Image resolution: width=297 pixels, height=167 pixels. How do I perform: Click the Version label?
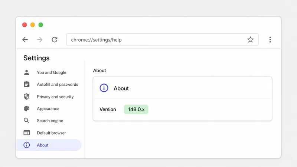[x=108, y=109]
